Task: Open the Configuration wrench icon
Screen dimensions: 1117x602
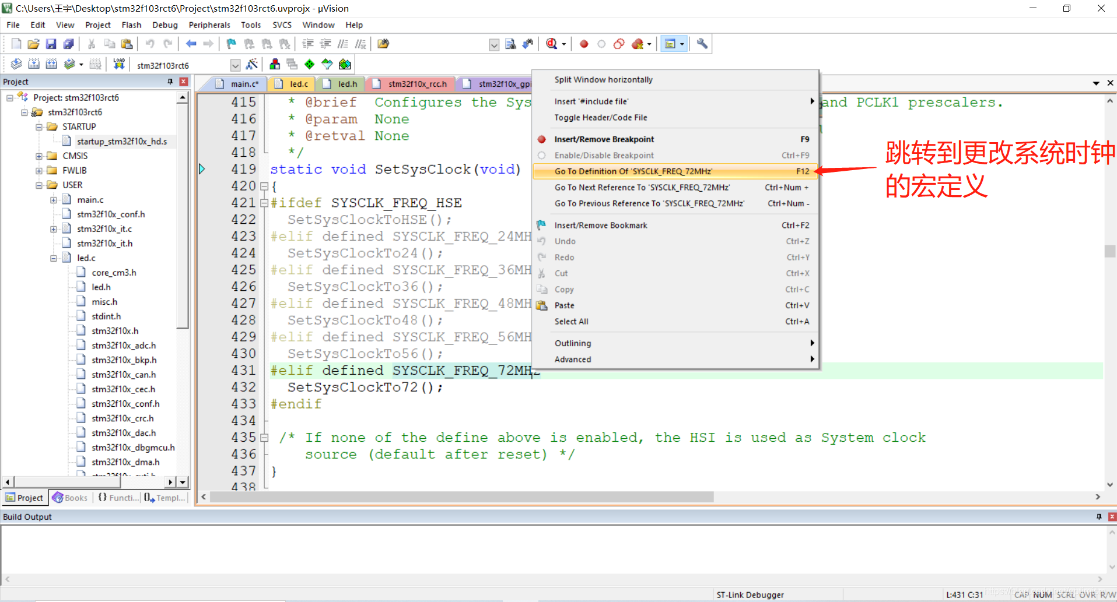Action: (x=702, y=44)
